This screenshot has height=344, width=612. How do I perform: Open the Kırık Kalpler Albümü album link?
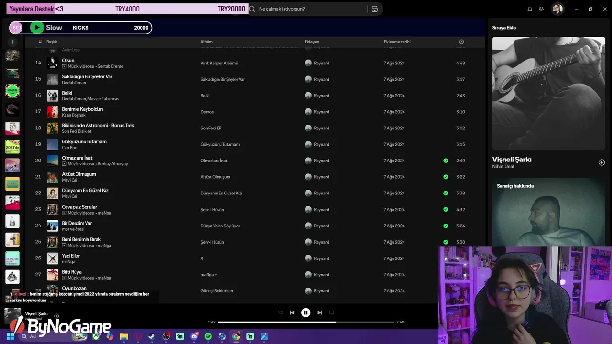pyautogui.click(x=219, y=63)
